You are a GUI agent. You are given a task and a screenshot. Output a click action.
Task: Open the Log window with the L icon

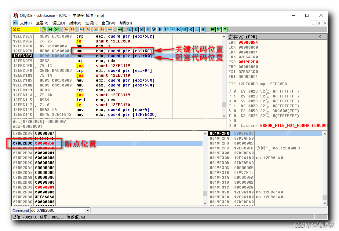coord(129,29)
